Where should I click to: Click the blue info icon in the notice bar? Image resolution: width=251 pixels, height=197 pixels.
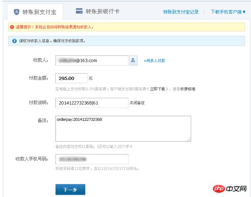pyautogui.click(x=14, y=41)
